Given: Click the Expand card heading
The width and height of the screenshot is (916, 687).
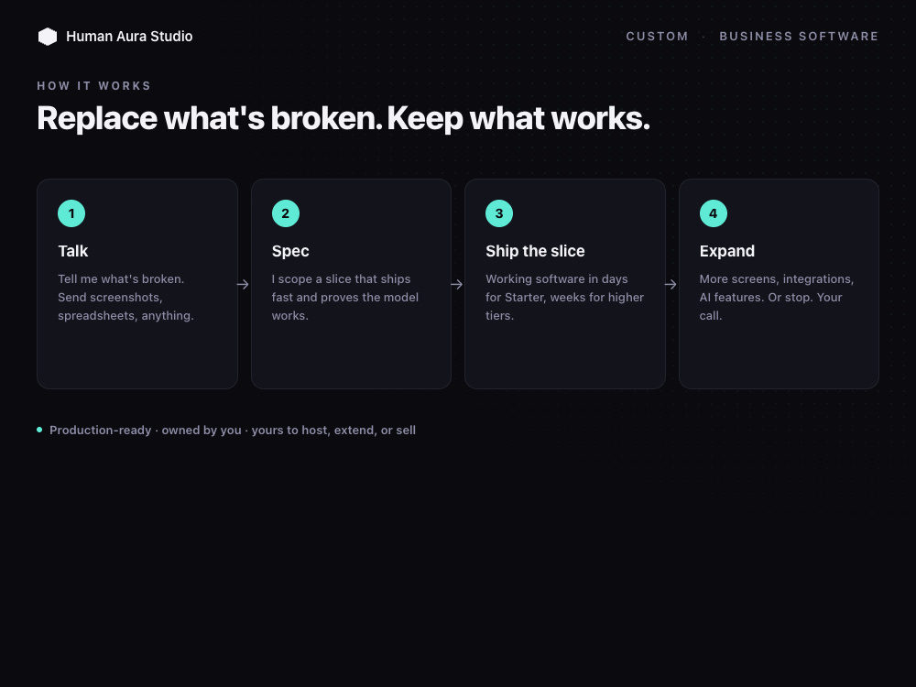Looking at the screenshot, I should (727, 251).
